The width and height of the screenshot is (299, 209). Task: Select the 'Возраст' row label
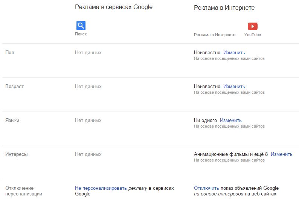(14, 87)
